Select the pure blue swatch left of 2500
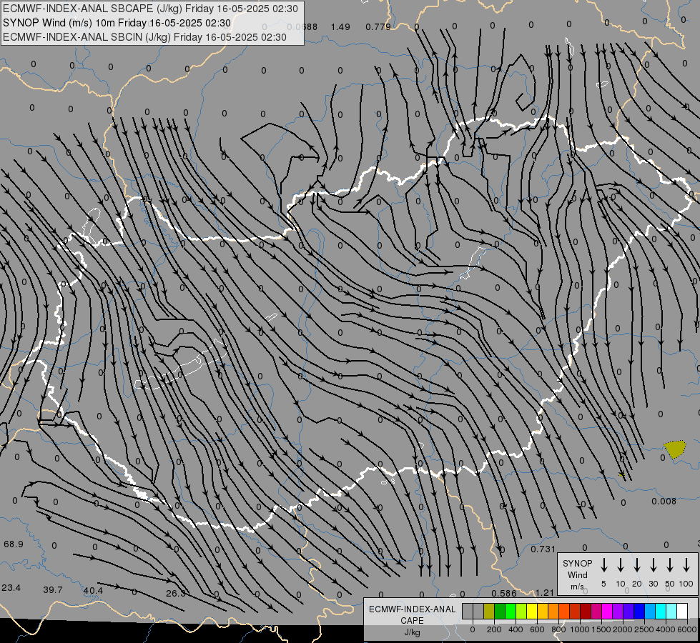Viewport: 700px width, 643px height. tap(639, 611)
